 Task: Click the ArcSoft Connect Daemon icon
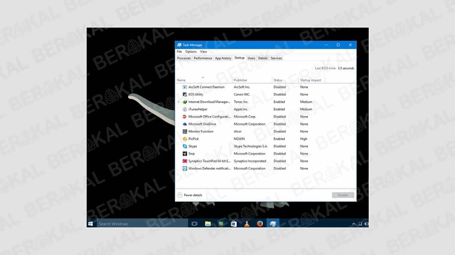click(x=185, y=87)
